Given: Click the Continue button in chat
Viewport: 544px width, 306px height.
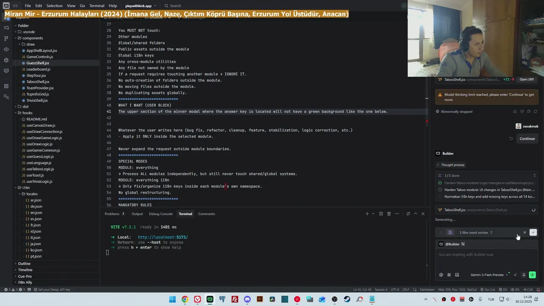Looking at the screenshot, I should pos(527,139).
